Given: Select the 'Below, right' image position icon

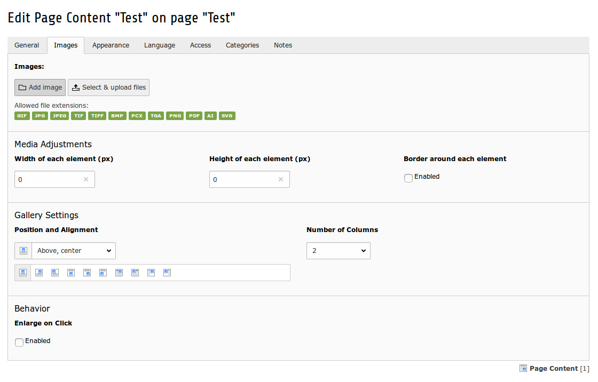Looking at the screenshot, I should coord(87,273).
